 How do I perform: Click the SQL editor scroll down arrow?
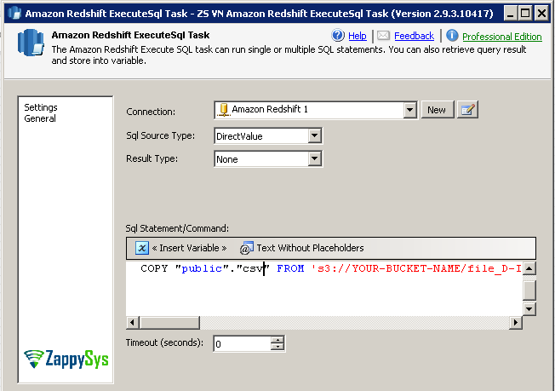(x=529, y=309)
